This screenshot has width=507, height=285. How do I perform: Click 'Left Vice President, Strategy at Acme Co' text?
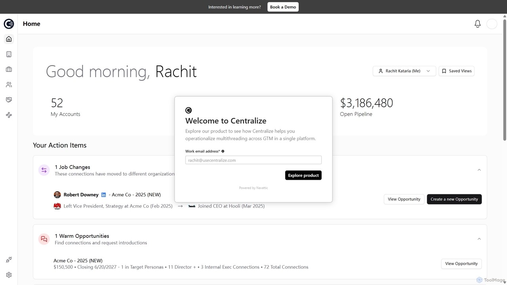(x=106, y=206)
